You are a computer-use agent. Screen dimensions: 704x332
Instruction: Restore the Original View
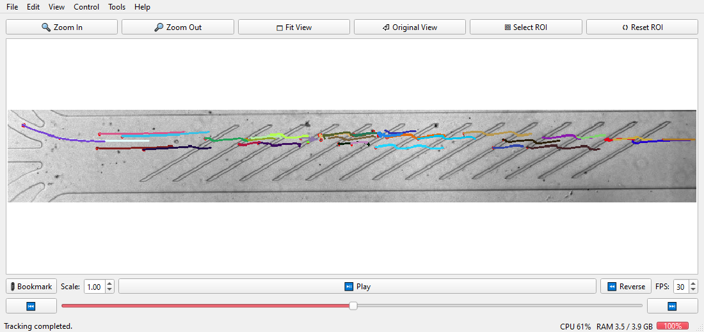click(410, 27)
